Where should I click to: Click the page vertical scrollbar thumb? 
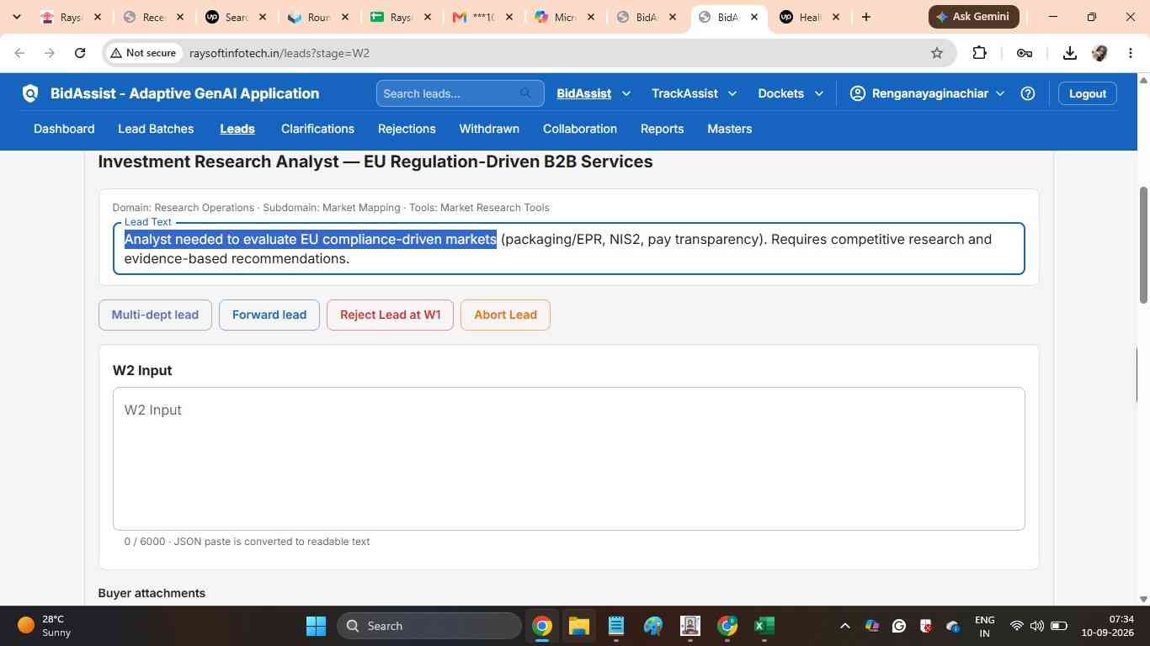1143,244
